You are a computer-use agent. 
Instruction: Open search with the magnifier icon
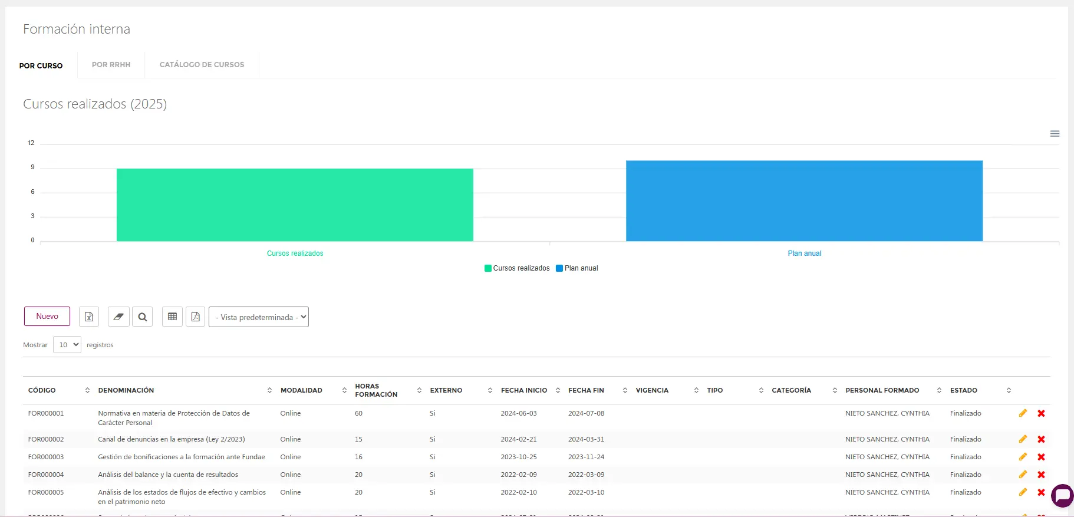pos(143,317)
